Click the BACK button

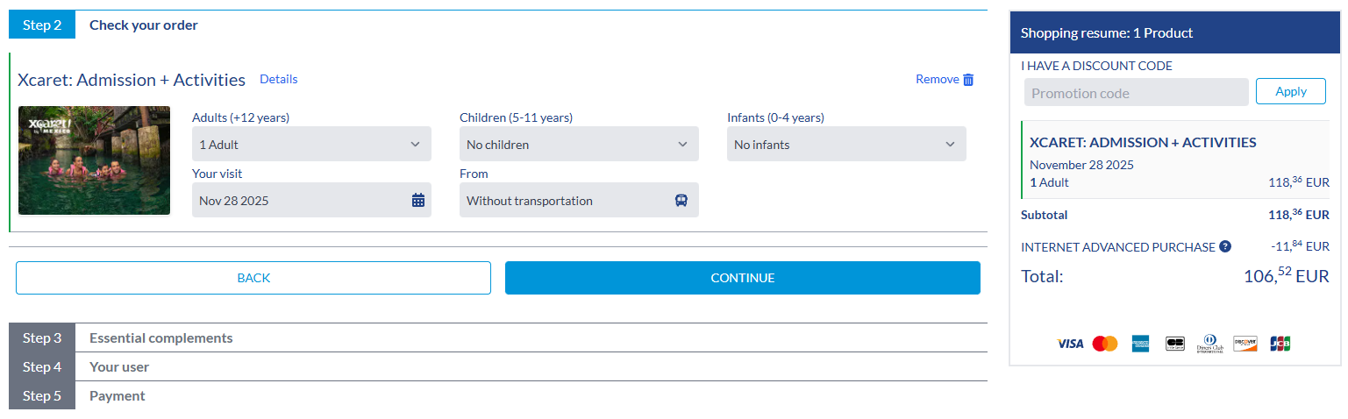(253, 278)
